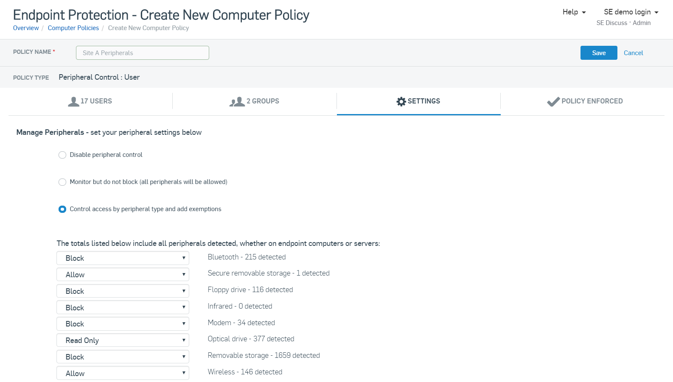Viewport: 673px width, 382px height.
Task: Click the single user icon beside 17 Users
Action: (x=73, y=102)
